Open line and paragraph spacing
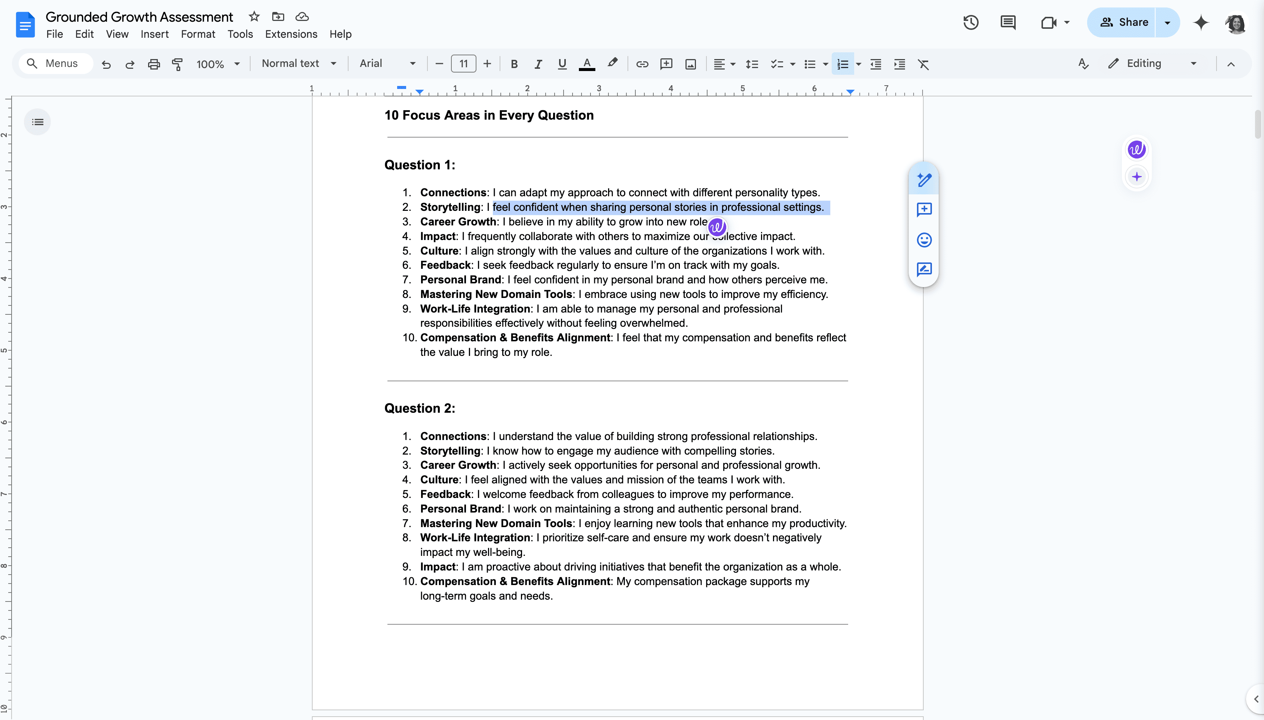This screenshot has width=1264, height=720. coord(752,64)
